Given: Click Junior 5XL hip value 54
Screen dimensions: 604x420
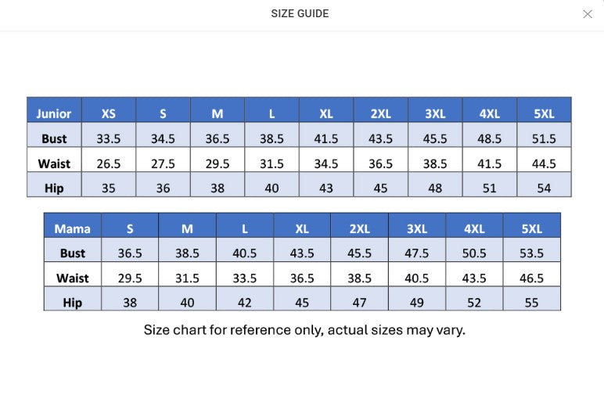Looking at the screenshot, I should coord(544,188).
